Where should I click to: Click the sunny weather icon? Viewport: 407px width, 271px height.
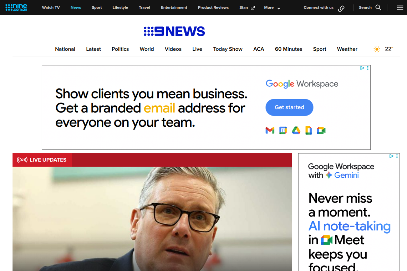click(x=377, y=49)
